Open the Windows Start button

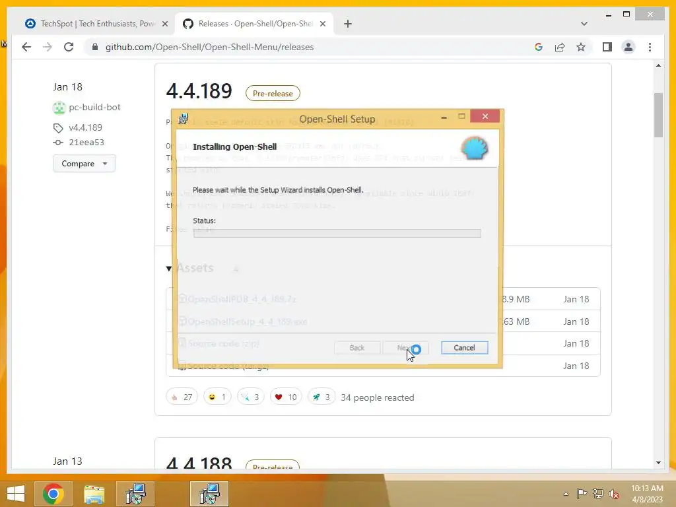16,494
